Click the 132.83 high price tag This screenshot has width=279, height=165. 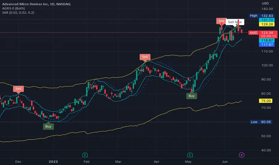(x=267, y=16)
